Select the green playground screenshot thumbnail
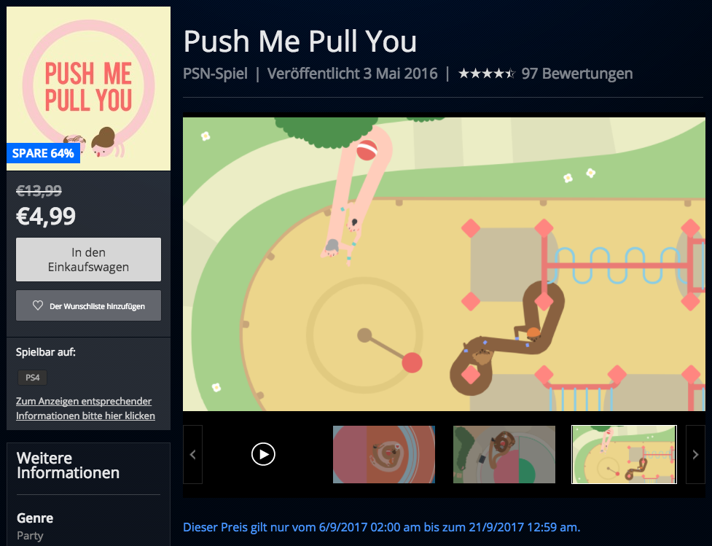 (624, 454)
